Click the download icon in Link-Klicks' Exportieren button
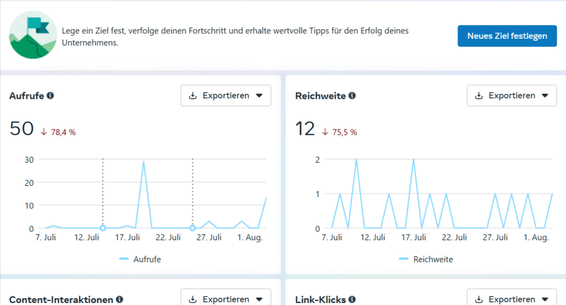This screenshot has height=305, width=566. (478, 300)
